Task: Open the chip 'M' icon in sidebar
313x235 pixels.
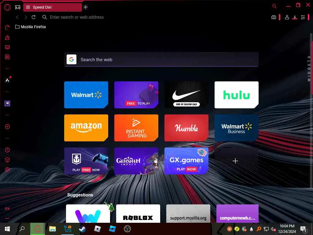Action: (7, 57)
